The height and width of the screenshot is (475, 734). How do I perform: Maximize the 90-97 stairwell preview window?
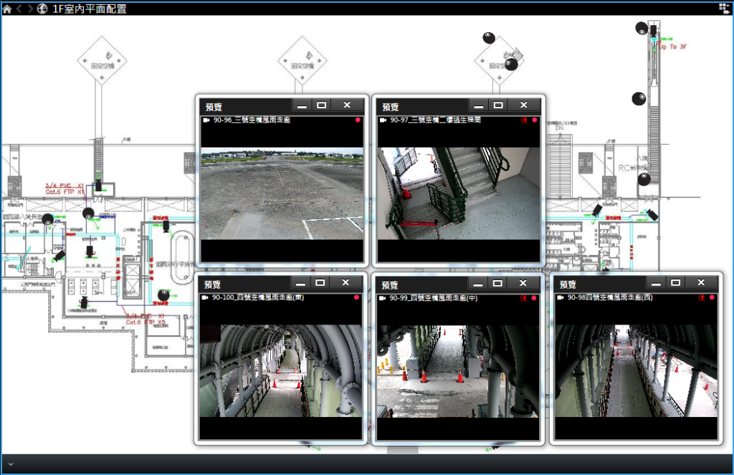tap(498, 105)
